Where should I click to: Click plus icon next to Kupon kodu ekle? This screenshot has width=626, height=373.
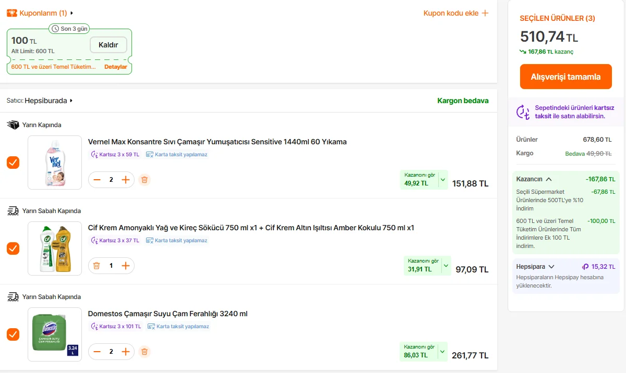[485, 13]
